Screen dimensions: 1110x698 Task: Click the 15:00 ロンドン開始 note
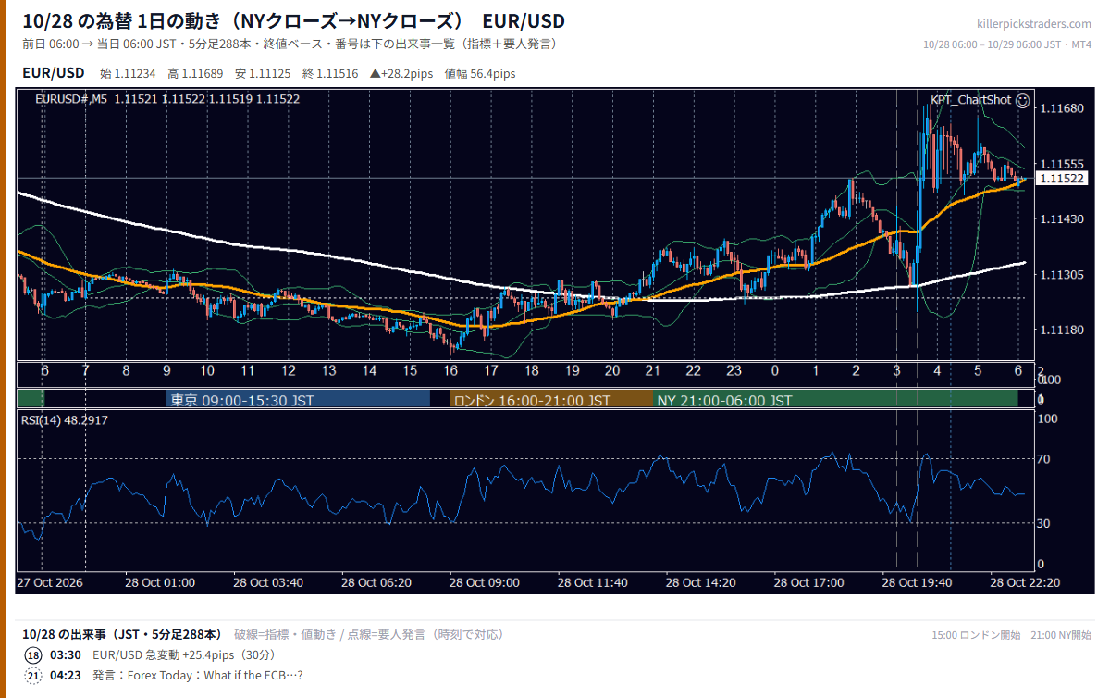(976, 635)
